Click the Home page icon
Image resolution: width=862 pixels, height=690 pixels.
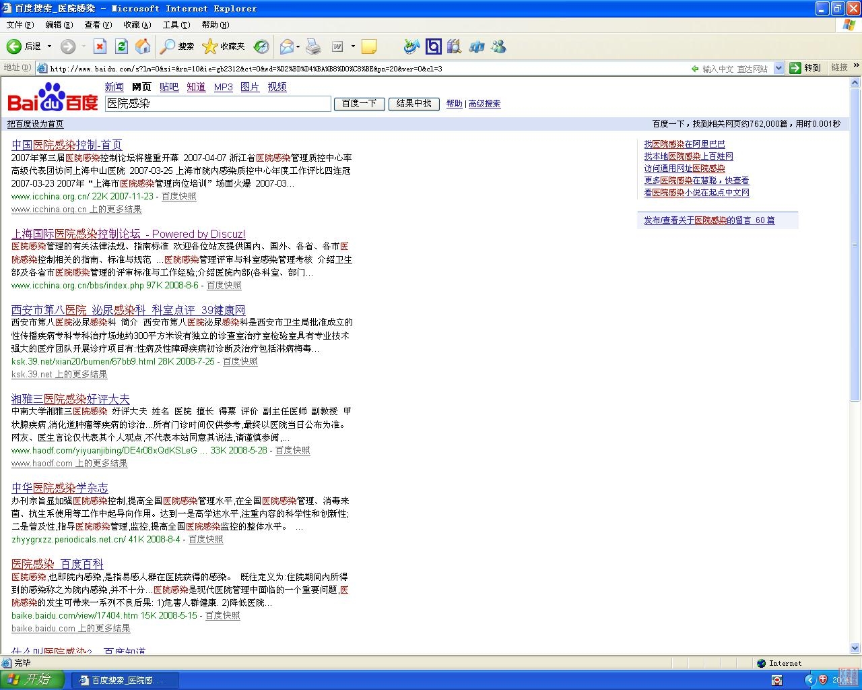pos(143,46)
